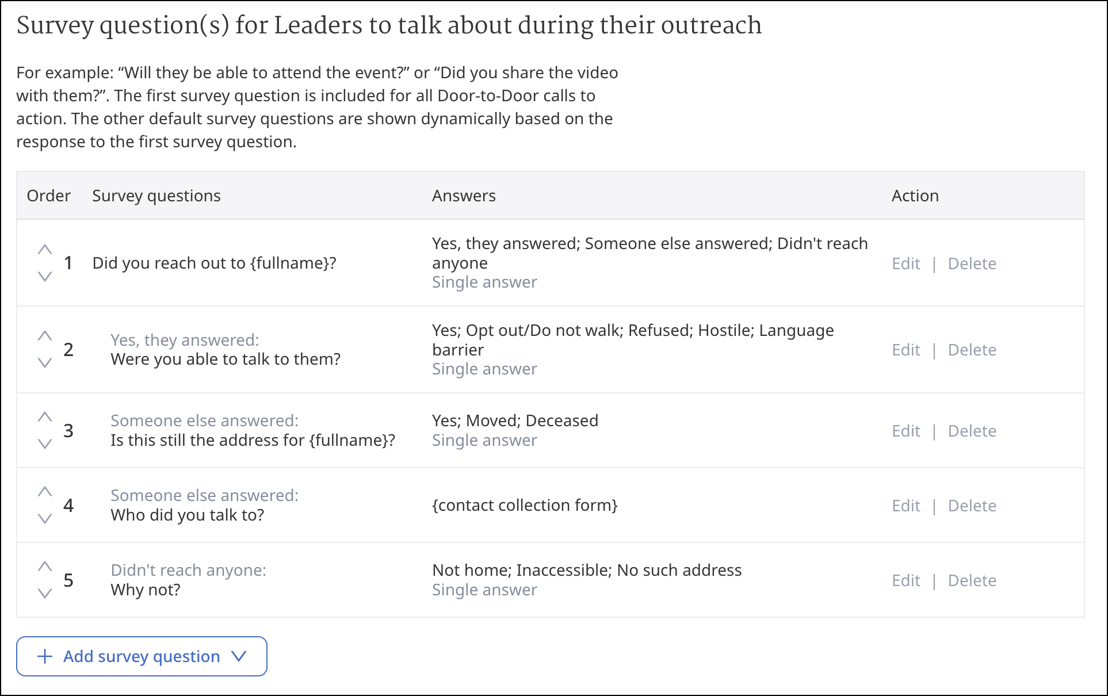The width and height of the screenshot is (1108, 696).
Task: Delete the 'Why not?' question
Action: pos(972,580)
